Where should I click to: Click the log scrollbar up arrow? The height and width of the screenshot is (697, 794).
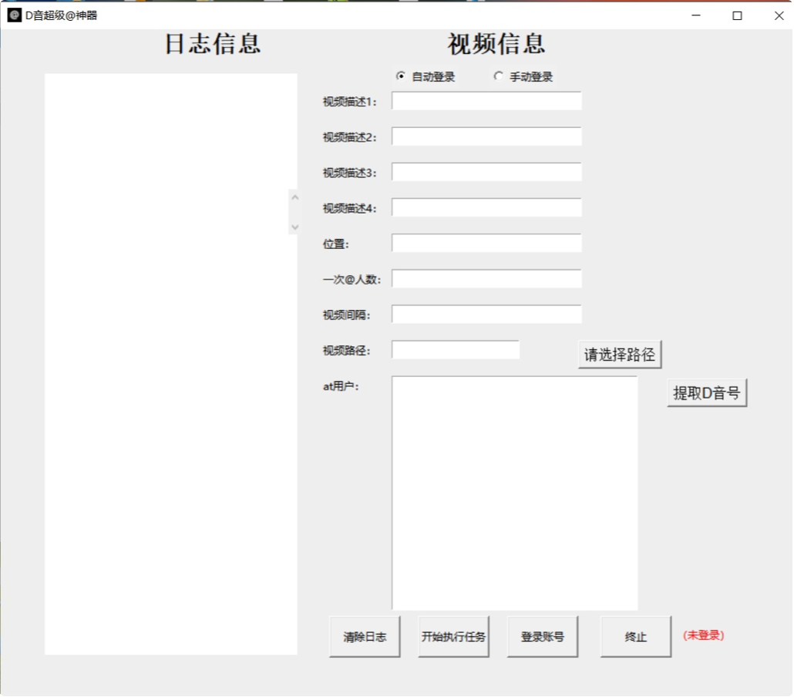pos(294,197)
